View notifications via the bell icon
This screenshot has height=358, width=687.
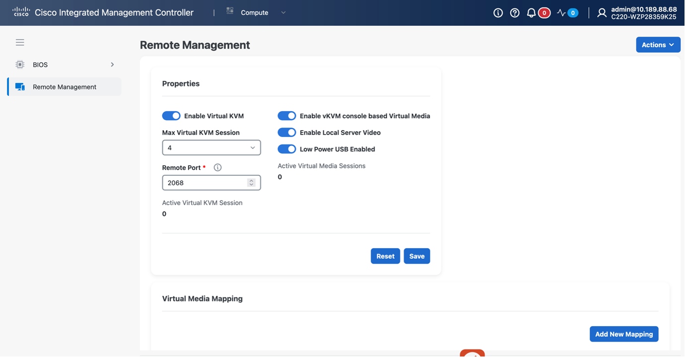coord(531,13)
